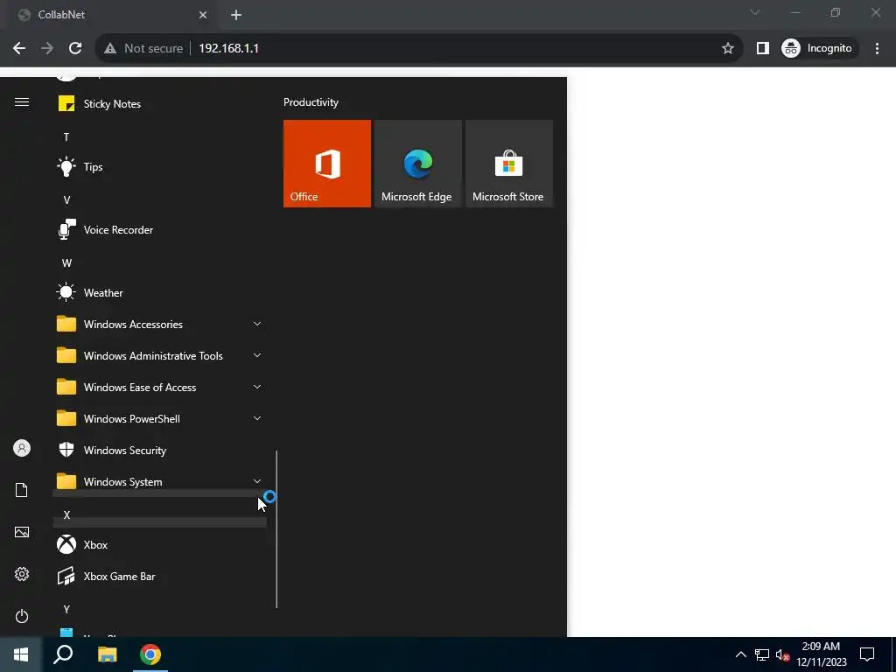Expand the Start menu hamburger button
This screenshot has height=672, width=896.
(x=22, y=102)
